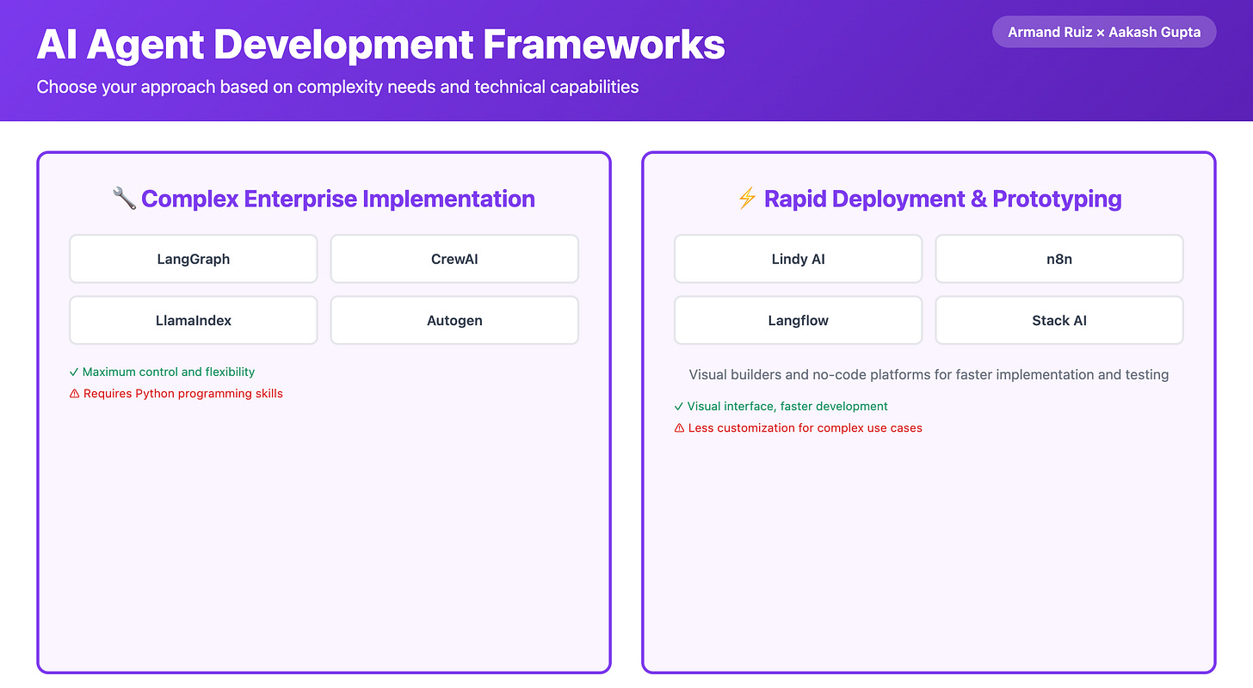The image size is (1253, 688).
Task: Click the subtitle starting "Choose your approach"
Action: click(337, 87)
